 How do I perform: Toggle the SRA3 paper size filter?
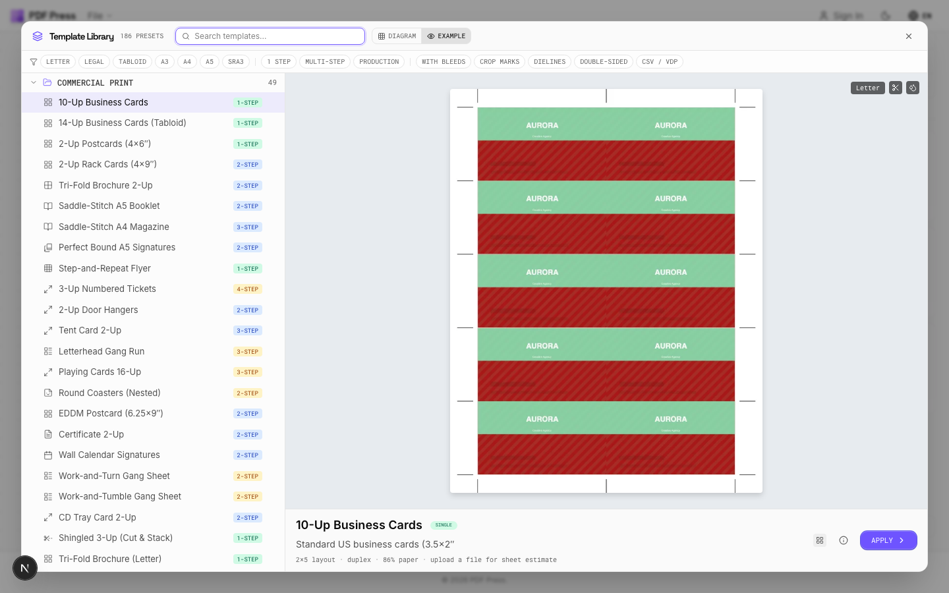click(x=236, y=62)
